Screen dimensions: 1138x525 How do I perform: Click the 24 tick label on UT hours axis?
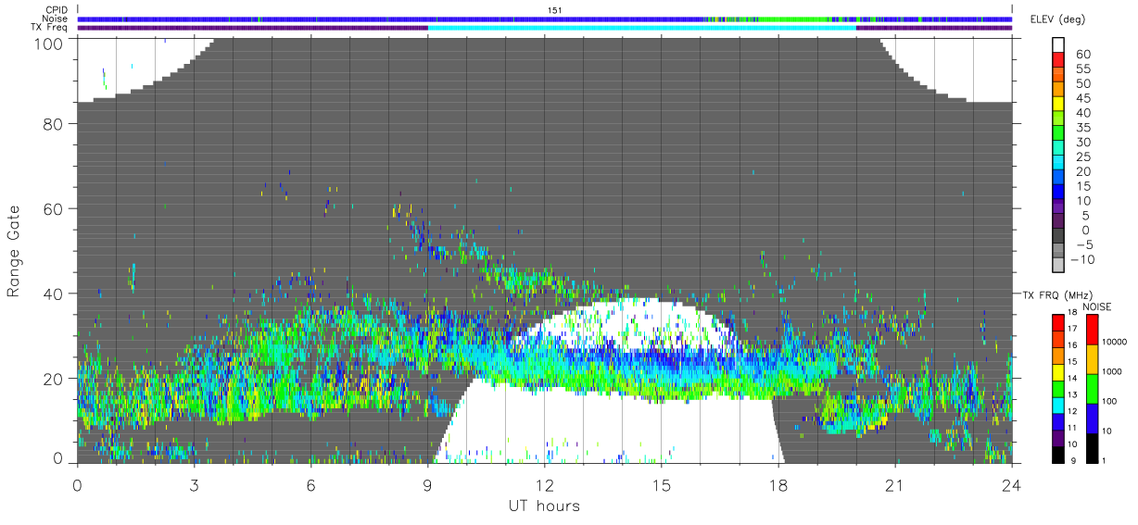1011,485
